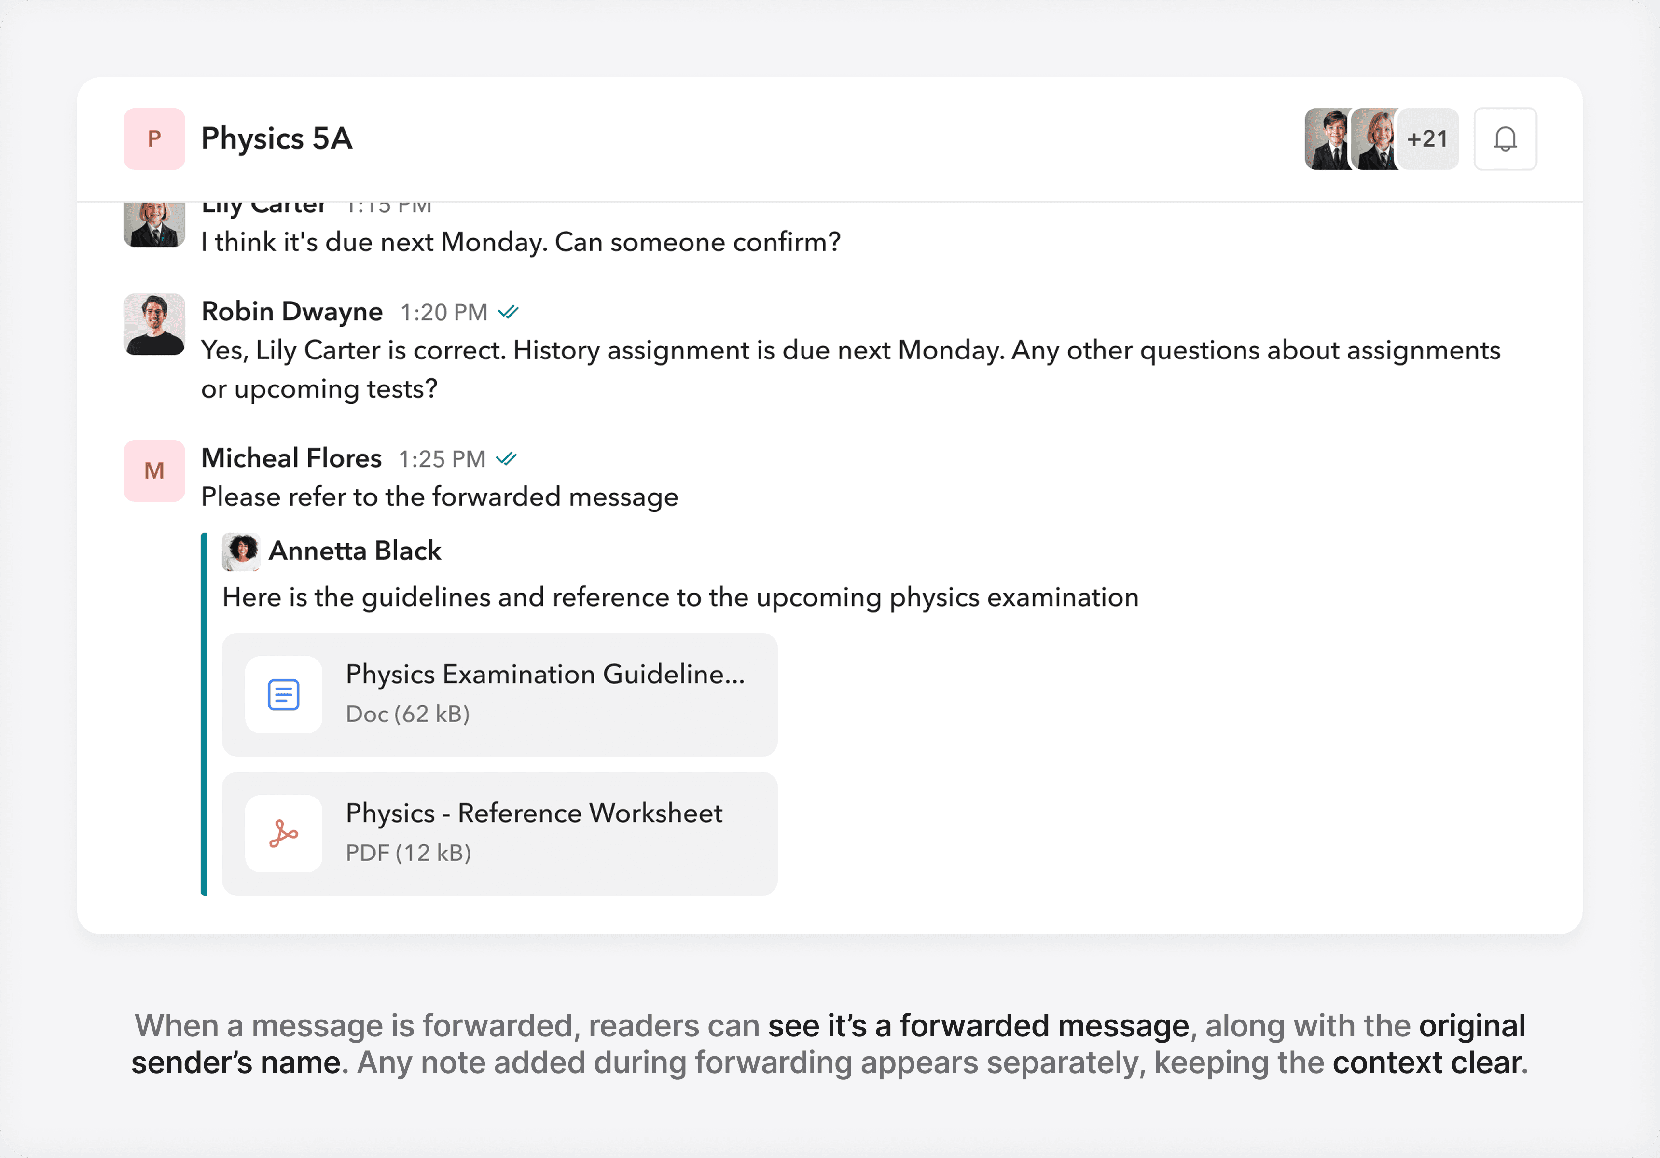Click the forwarded message teal bar
The image size is (1660, 1158).
pos(204,714)
